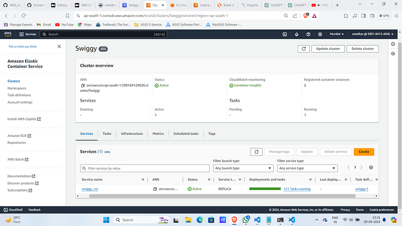Click the AWS logo home icon

click(x=8, y=34)
